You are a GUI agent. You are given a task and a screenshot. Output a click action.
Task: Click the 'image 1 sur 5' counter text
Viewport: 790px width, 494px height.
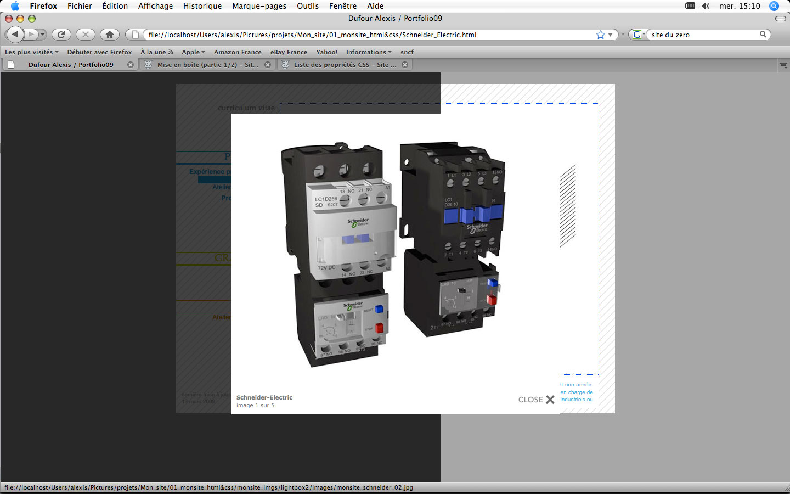point(256,406)
